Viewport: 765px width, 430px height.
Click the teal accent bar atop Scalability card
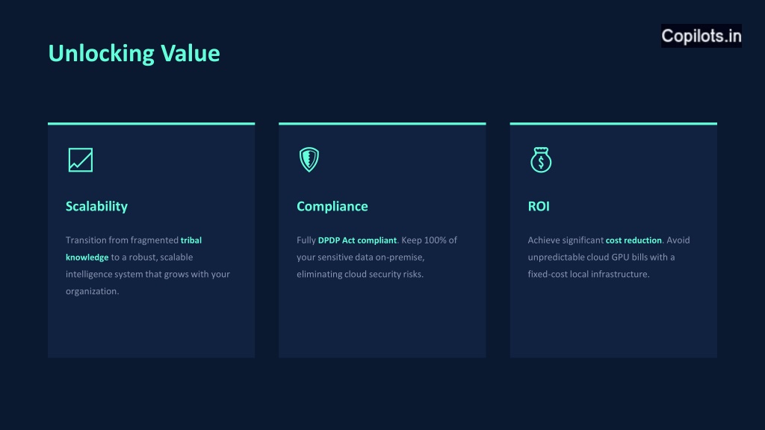151,123
